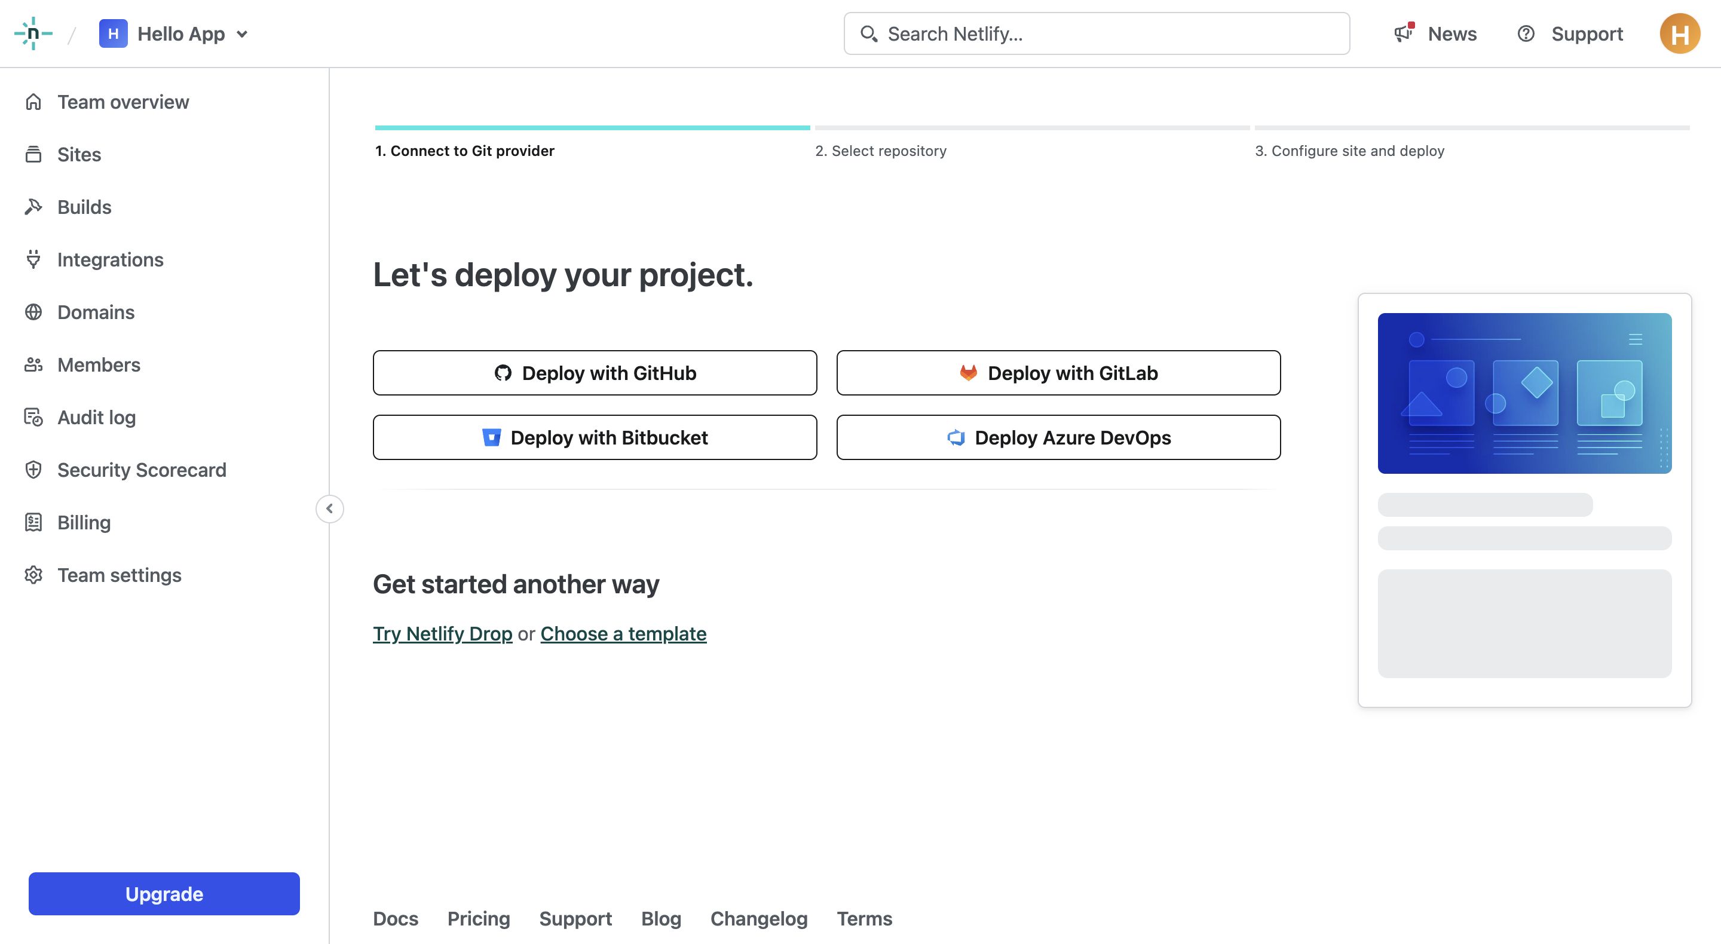Open Changelog in the footer
The height and width of the screenshot is (944, 1721).
click(759, 919)
